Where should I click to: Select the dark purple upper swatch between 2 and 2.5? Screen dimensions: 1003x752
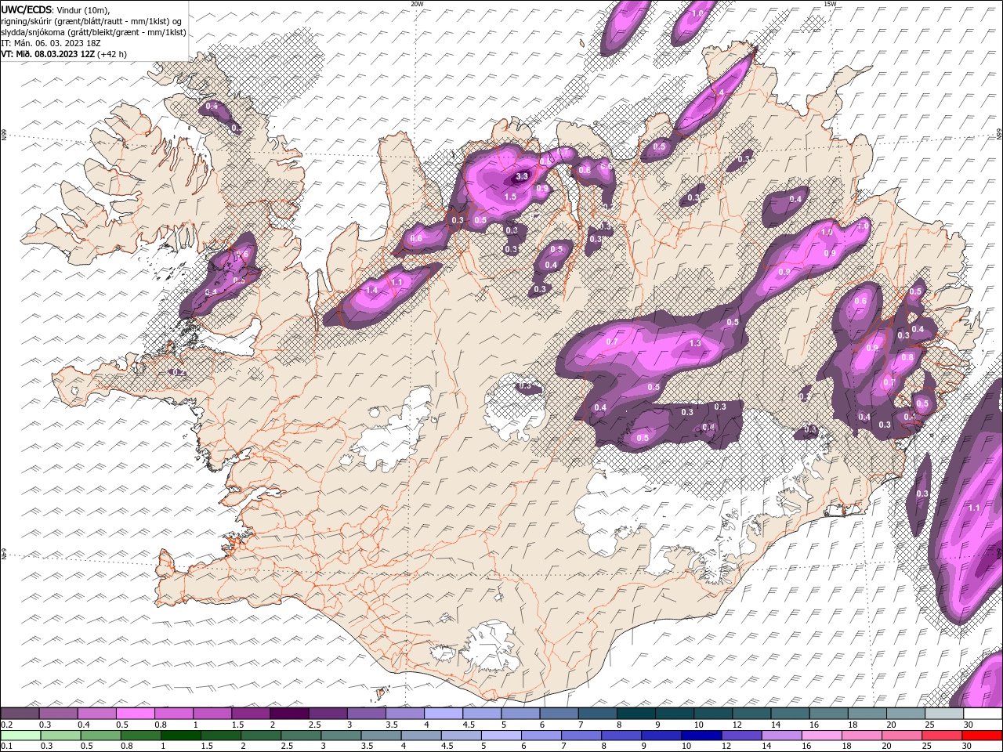(289, 714)
